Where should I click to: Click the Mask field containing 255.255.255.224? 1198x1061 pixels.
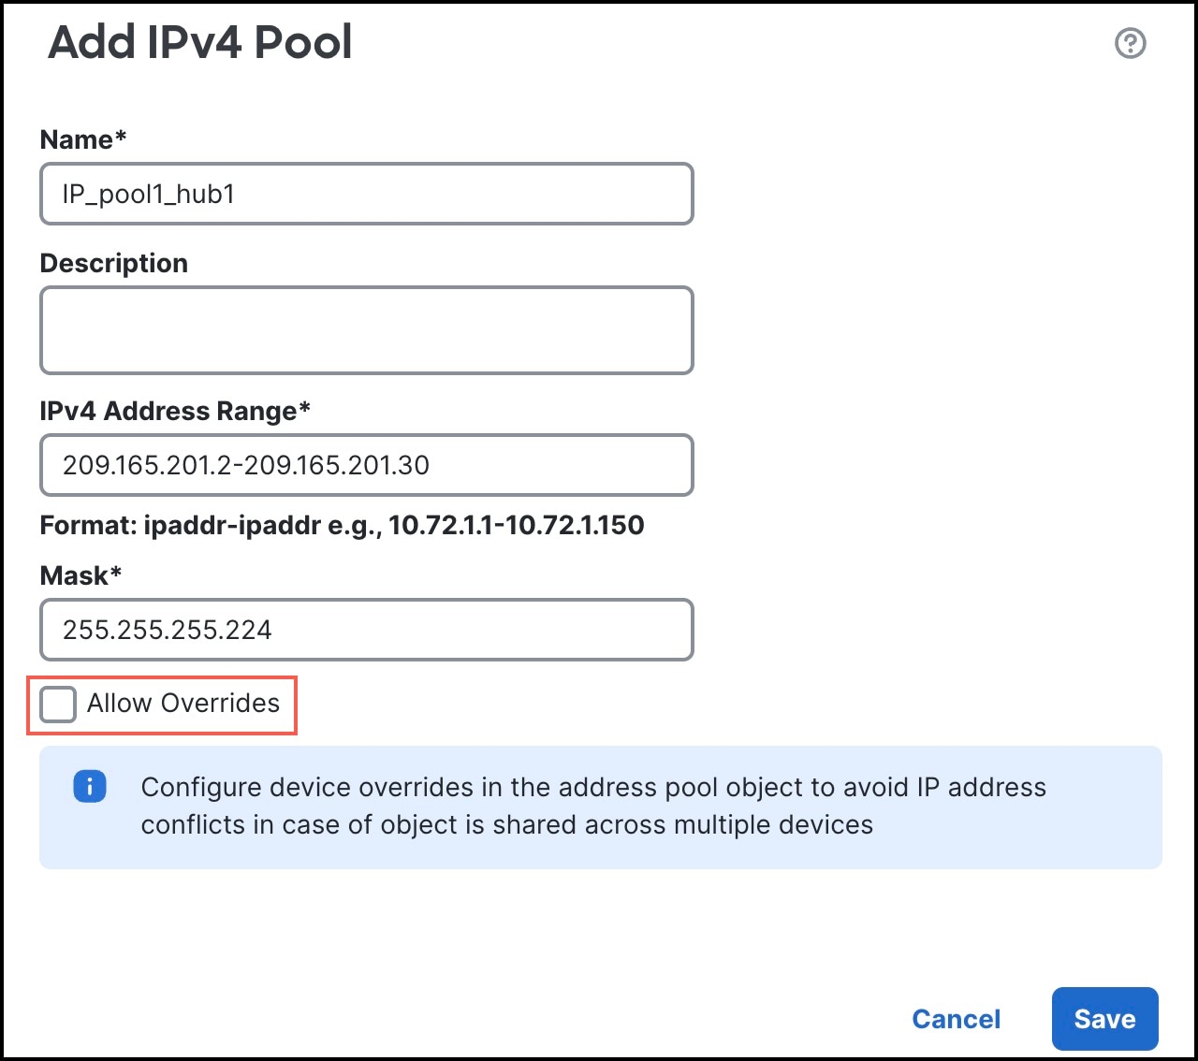pos(366,630)
